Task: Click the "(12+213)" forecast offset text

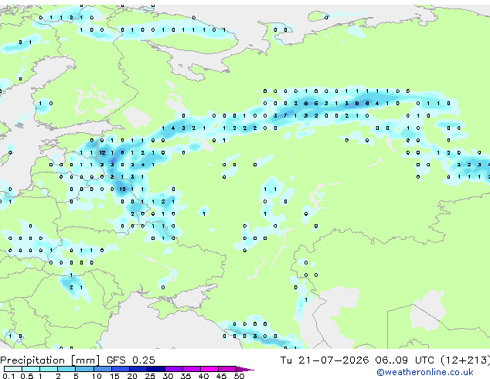Action: (x=465, y=360)
